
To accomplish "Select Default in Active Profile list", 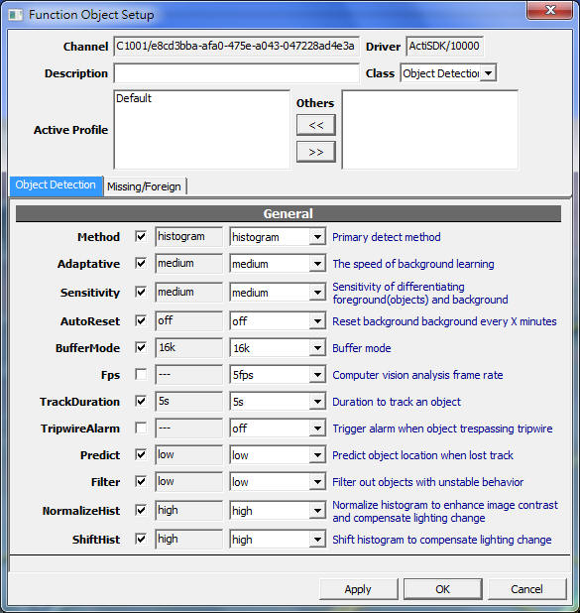I will click(x=133, y=98).
